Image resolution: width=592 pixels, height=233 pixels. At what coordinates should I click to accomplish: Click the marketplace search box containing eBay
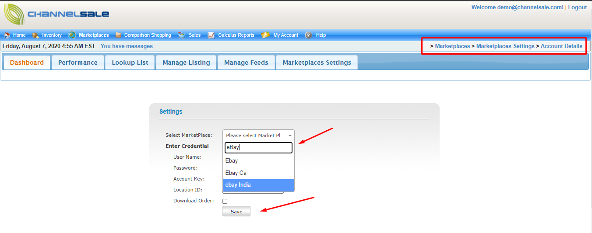(x=258, y=148)
